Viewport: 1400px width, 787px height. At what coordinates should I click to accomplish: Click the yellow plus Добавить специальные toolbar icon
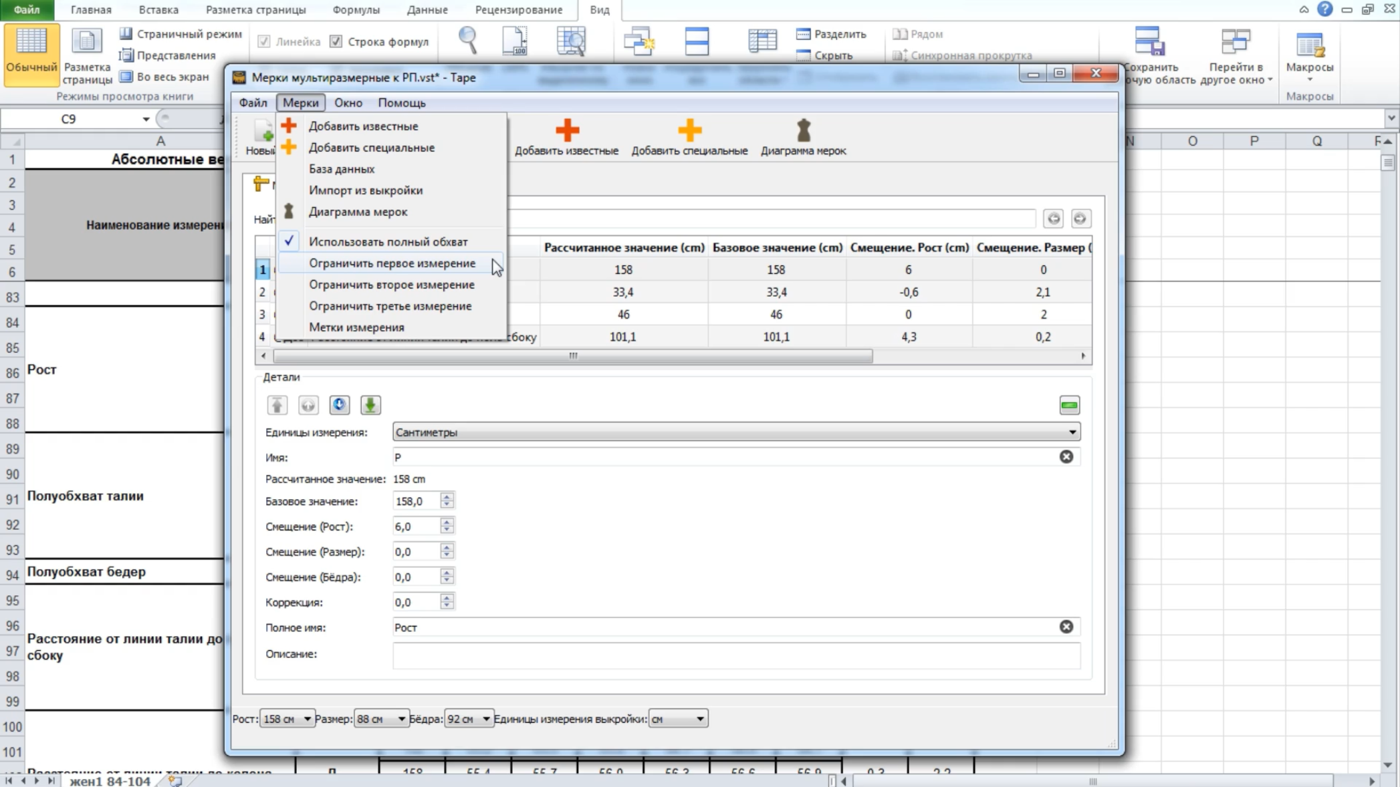689,130
